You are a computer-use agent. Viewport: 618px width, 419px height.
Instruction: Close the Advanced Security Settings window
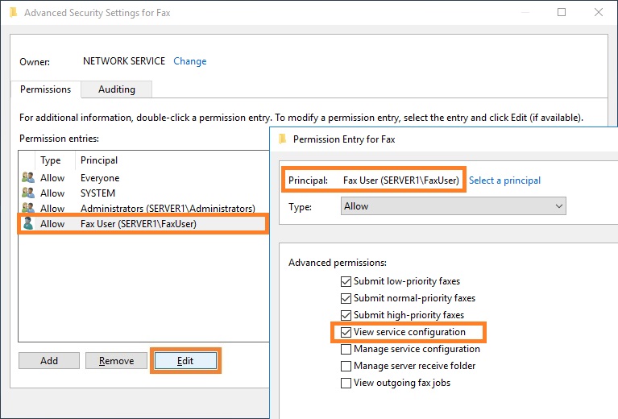pyautogui.click(x=599, y=12)
